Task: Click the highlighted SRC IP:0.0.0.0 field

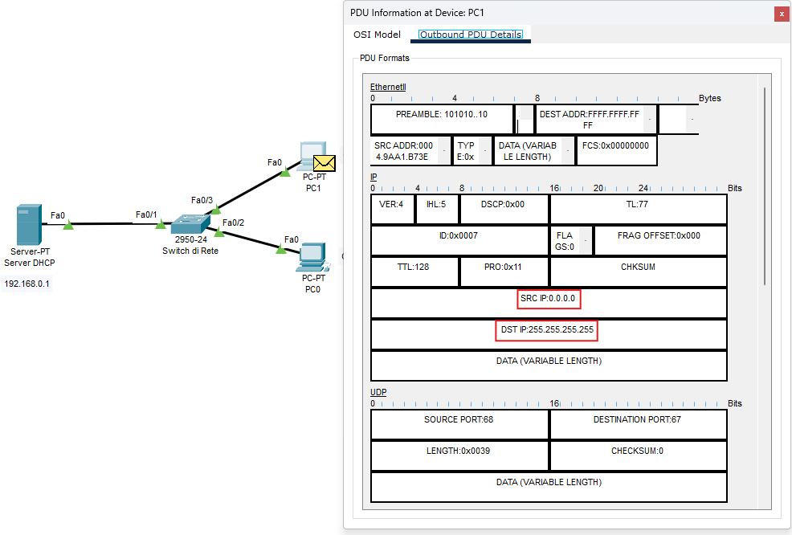Action: point(549,299)
